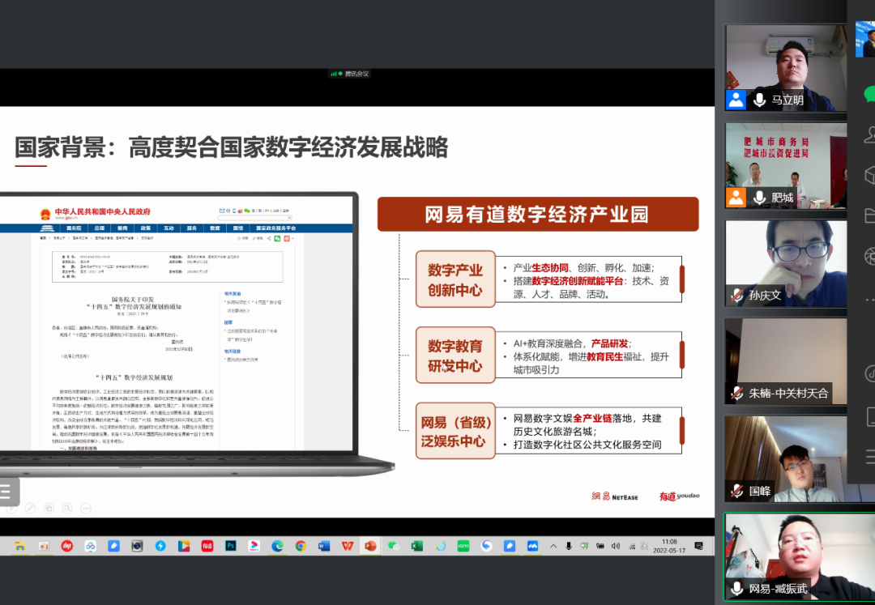Image resolution: width=875 pixels, height=605 pixels.
Task: Open File Explorer from the taskbar
Action: (x=20, y=546)
